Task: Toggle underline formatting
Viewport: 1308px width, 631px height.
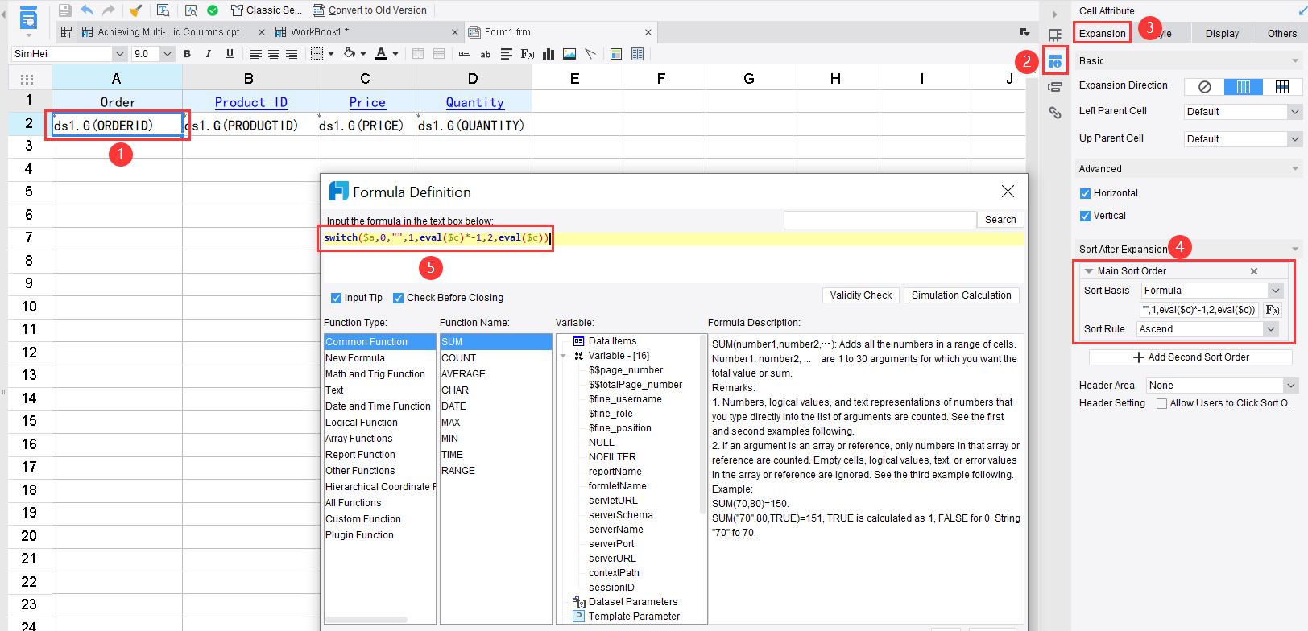Action: 230,54
